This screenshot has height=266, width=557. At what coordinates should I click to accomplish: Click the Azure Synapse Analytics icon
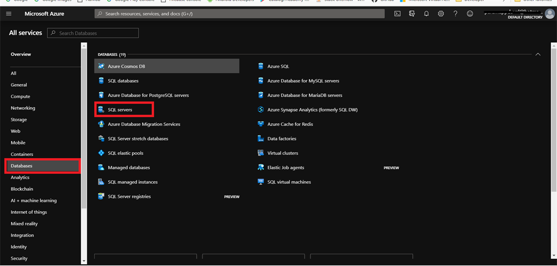pyautogui.click(x=261, y=110)
